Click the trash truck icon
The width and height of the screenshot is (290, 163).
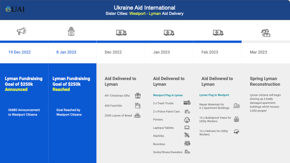187,103
